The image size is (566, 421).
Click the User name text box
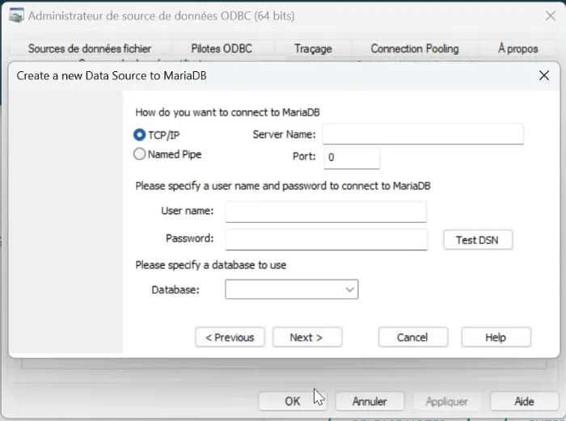coord(326,212)
